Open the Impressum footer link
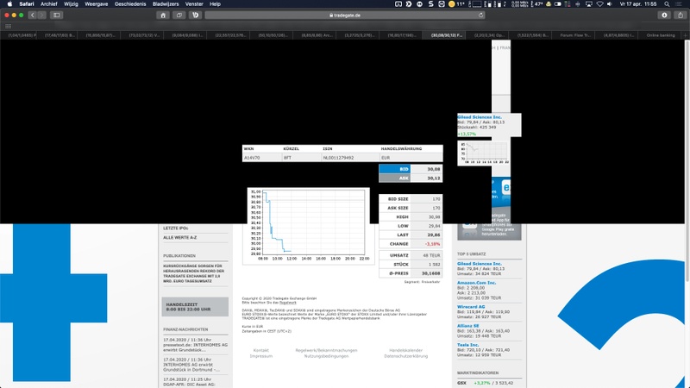Screen dimensions: 690x388 coord(261,356)
